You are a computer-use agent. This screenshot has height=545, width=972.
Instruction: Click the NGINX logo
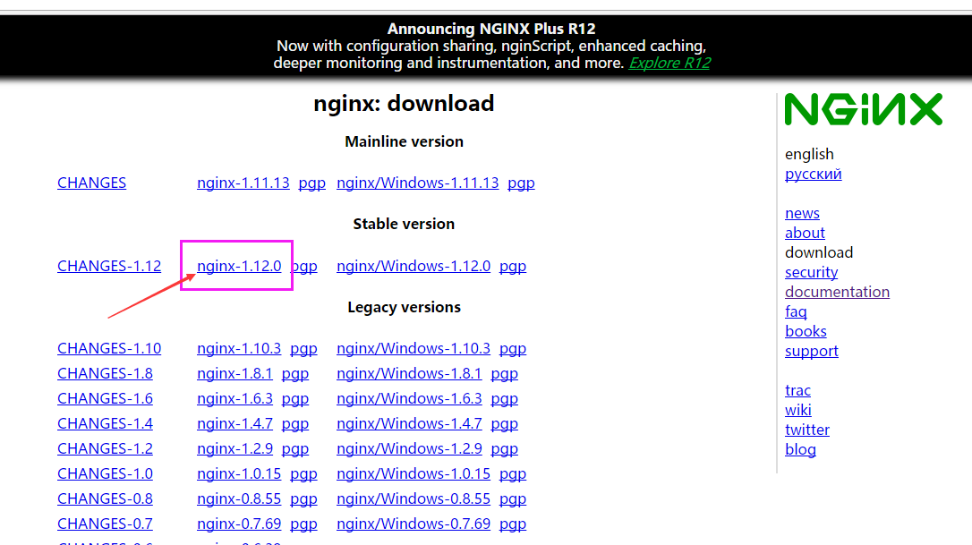click(864, 109)
